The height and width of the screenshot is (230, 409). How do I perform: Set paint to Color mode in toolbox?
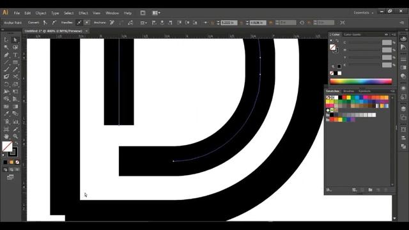[x=5, y=162]
